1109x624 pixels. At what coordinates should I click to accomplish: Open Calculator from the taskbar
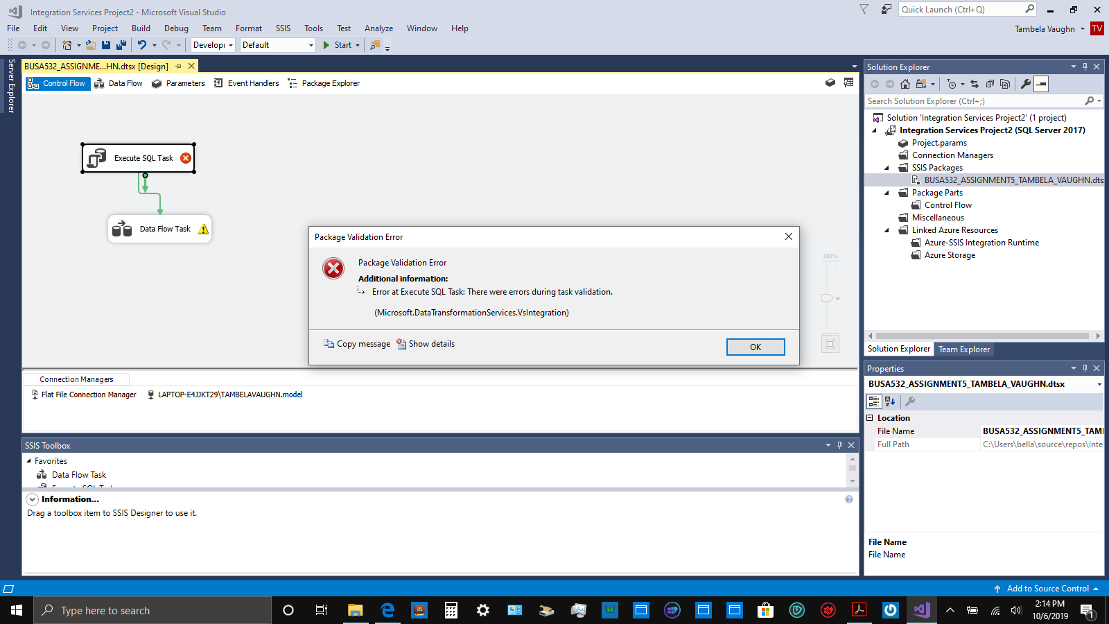451,610
